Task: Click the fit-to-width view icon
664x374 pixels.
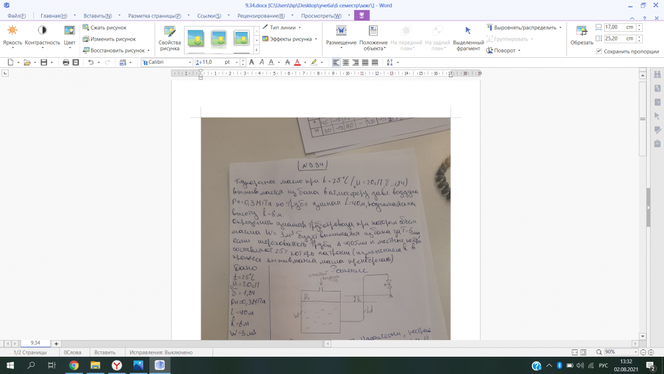Action: 574,352
